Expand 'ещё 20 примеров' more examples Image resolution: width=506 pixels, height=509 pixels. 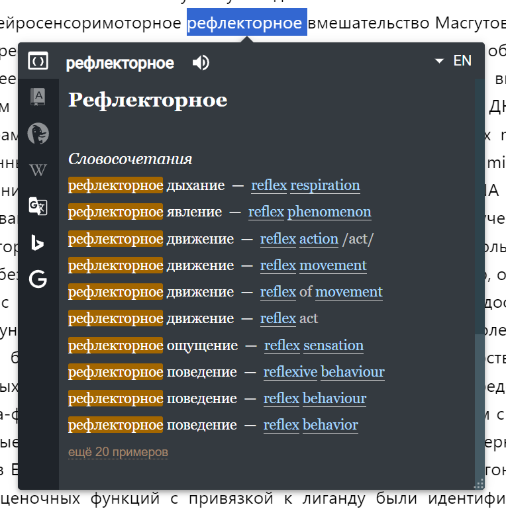tap(118, 452)
